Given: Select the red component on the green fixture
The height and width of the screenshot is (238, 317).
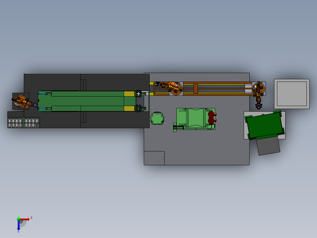Looking at the screenshot, I should (212, 118).
